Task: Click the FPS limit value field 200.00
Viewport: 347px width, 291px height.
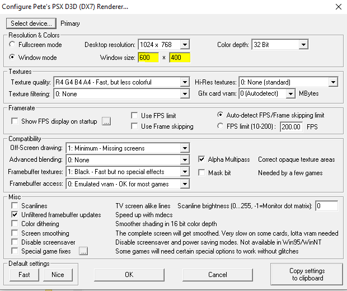Action: click(291, 127)
